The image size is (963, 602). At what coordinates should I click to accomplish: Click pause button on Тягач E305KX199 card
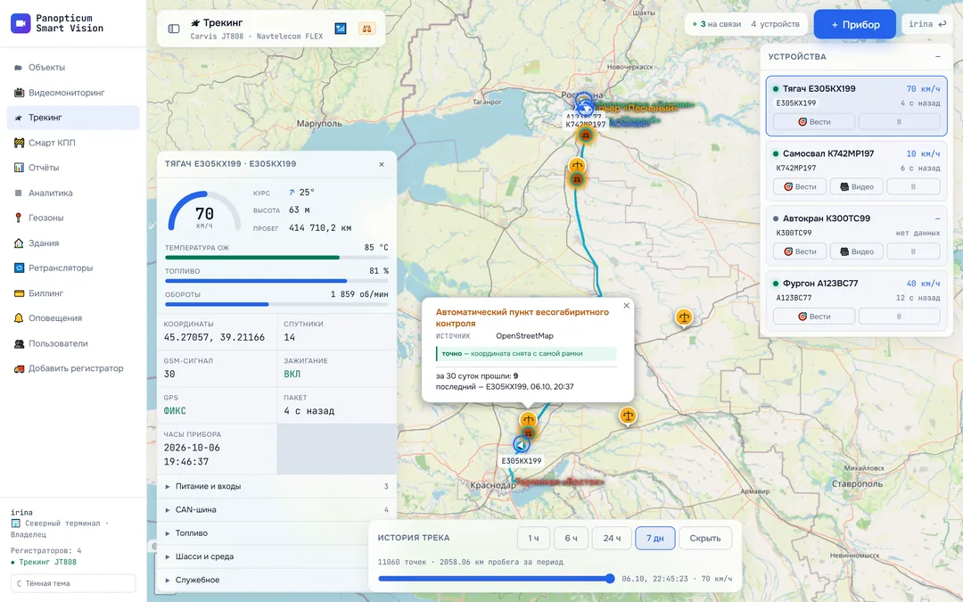[x=899, y=121]
